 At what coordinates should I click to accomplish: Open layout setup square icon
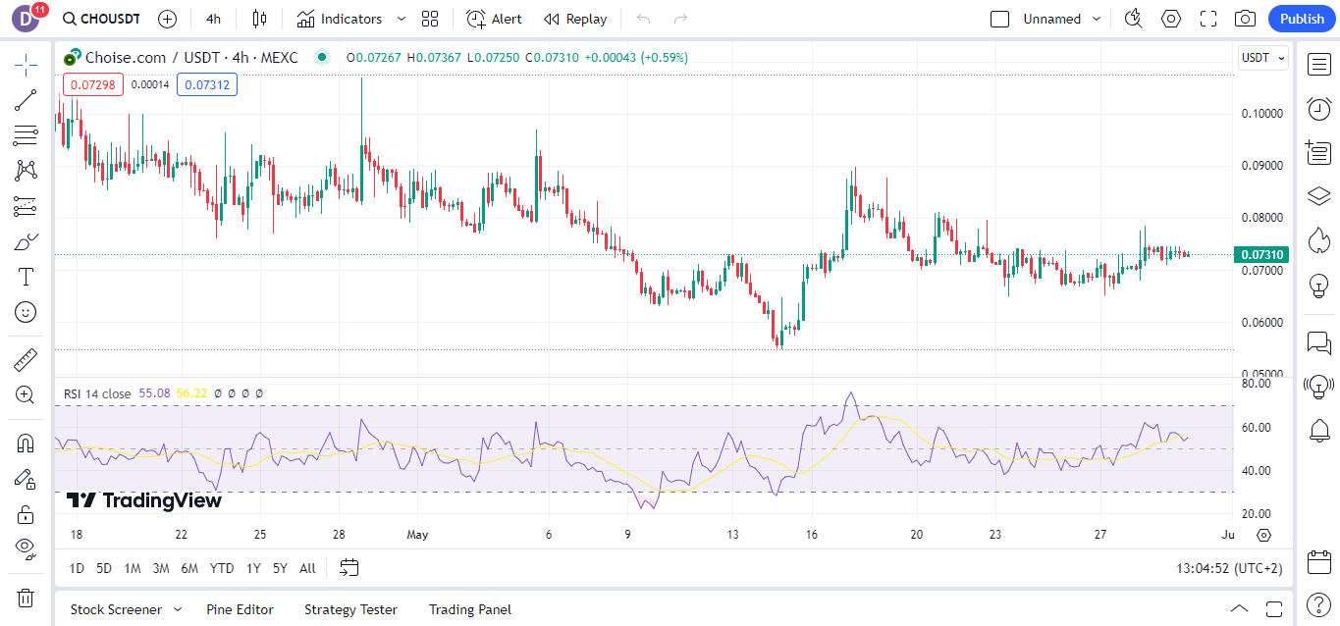[999, 19]
